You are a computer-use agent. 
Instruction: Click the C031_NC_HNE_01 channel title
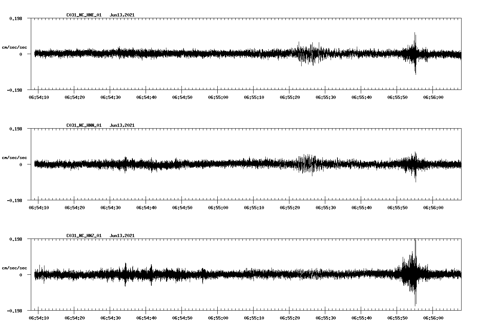point(84,15)
